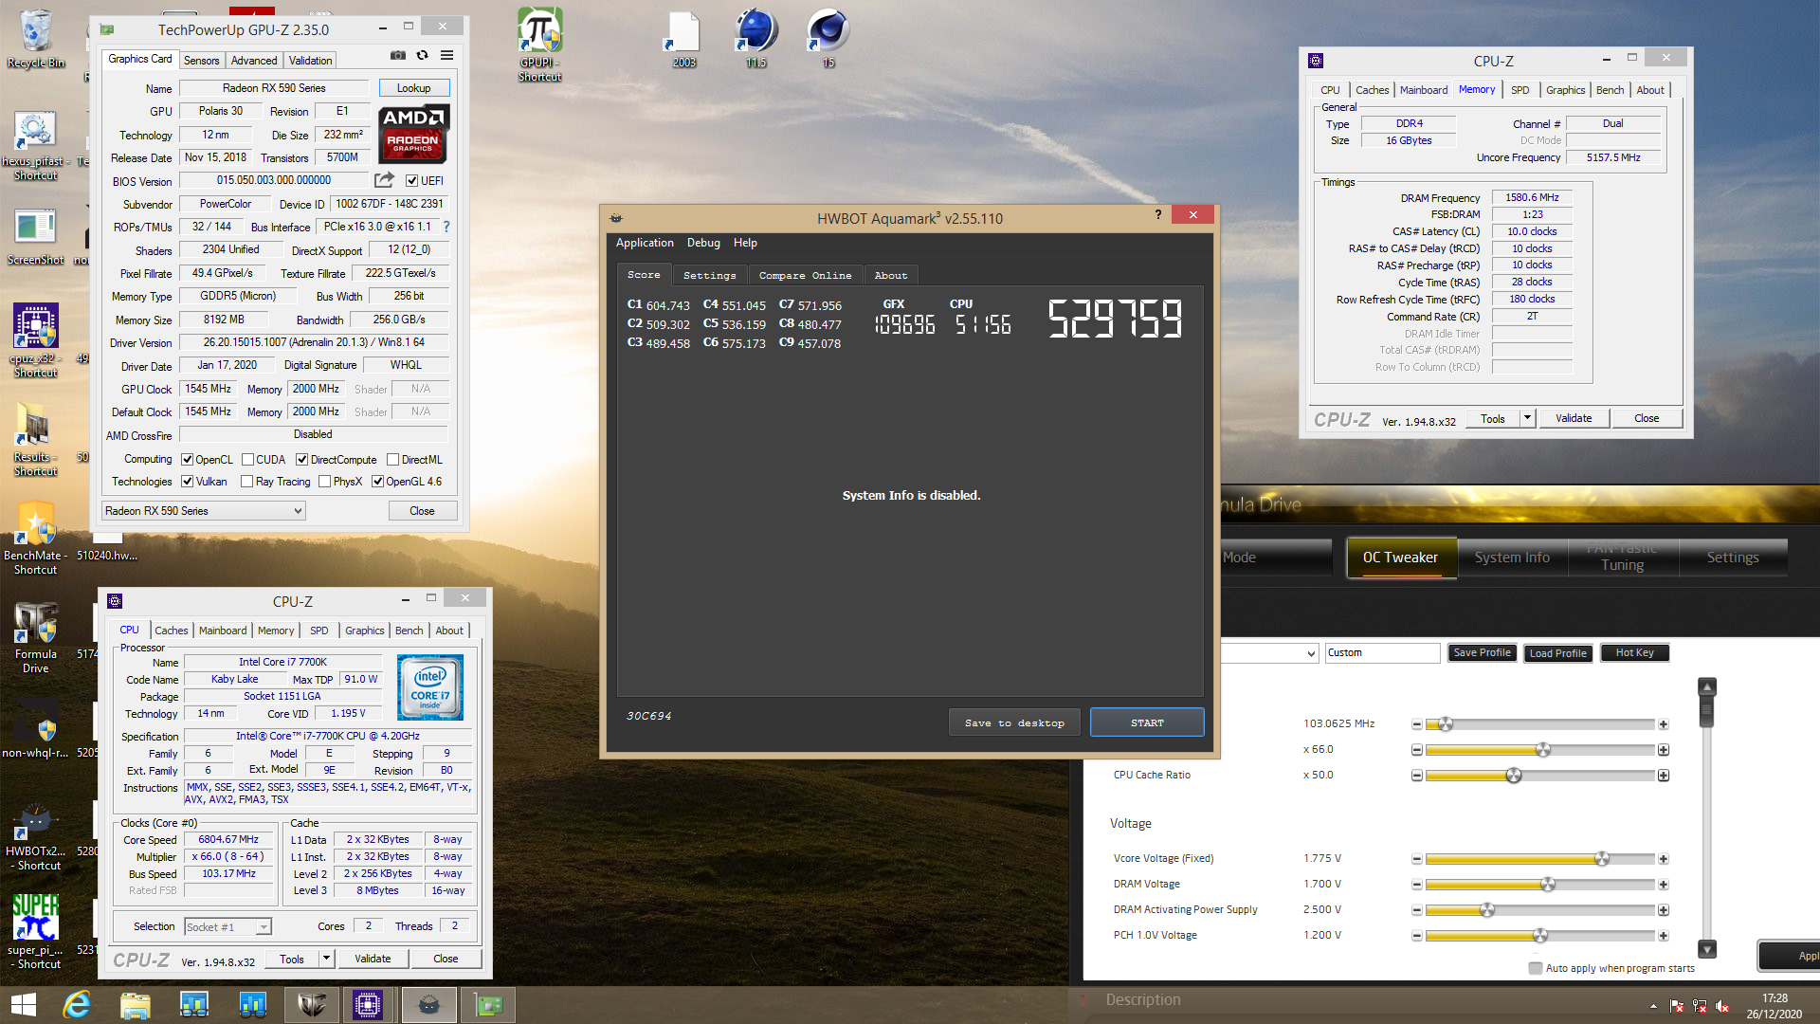Open the Socket #1 selection dropdown
The image size is (1820, 1024).
227,926
